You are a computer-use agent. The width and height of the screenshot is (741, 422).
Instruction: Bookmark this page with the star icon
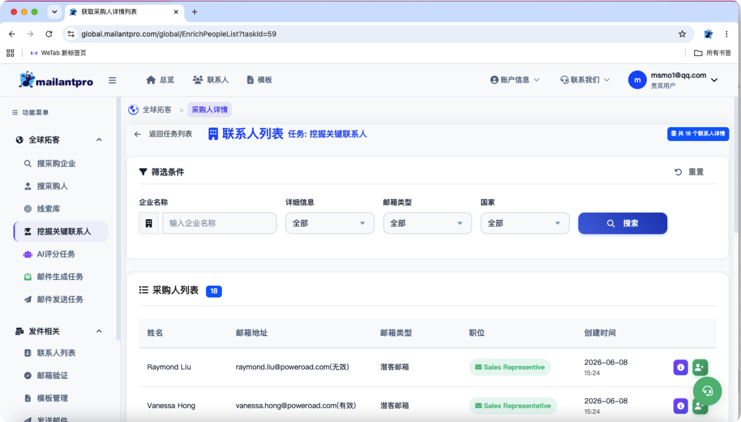(x=682, y=34)
